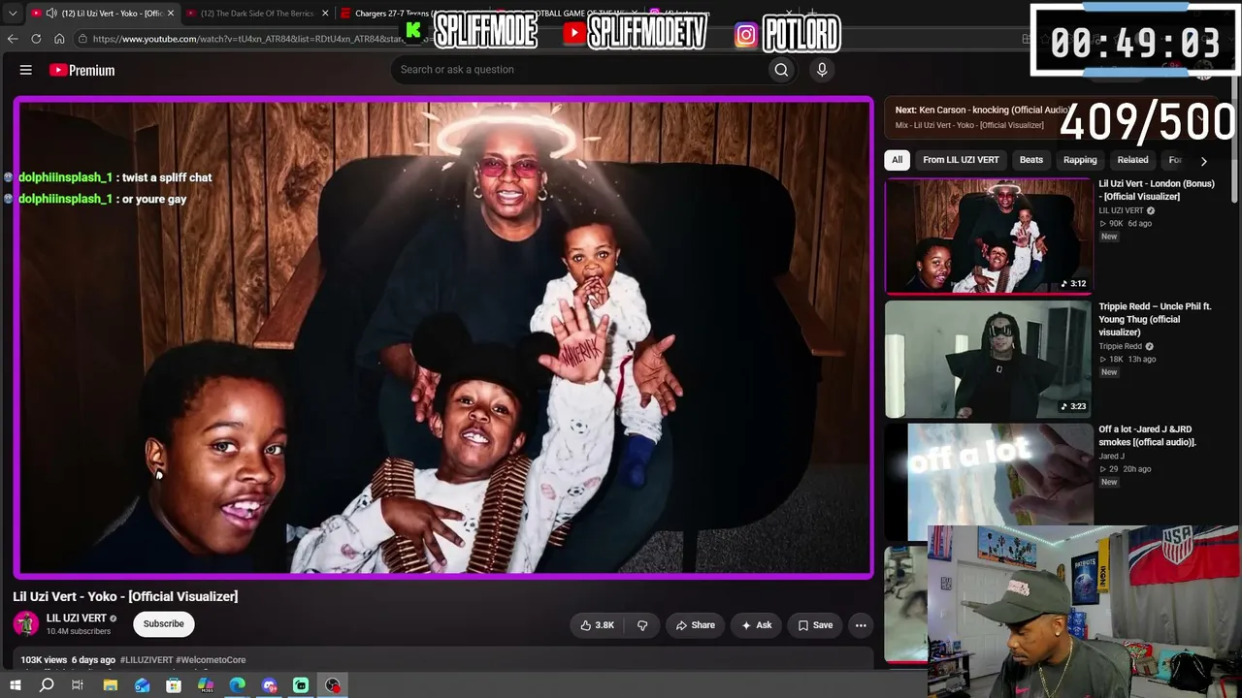Screen dimensions: 1242x698
Task: Open Lil Uzi Vert London (Bonus) thumbnail
Action: (x=988, y=236)
